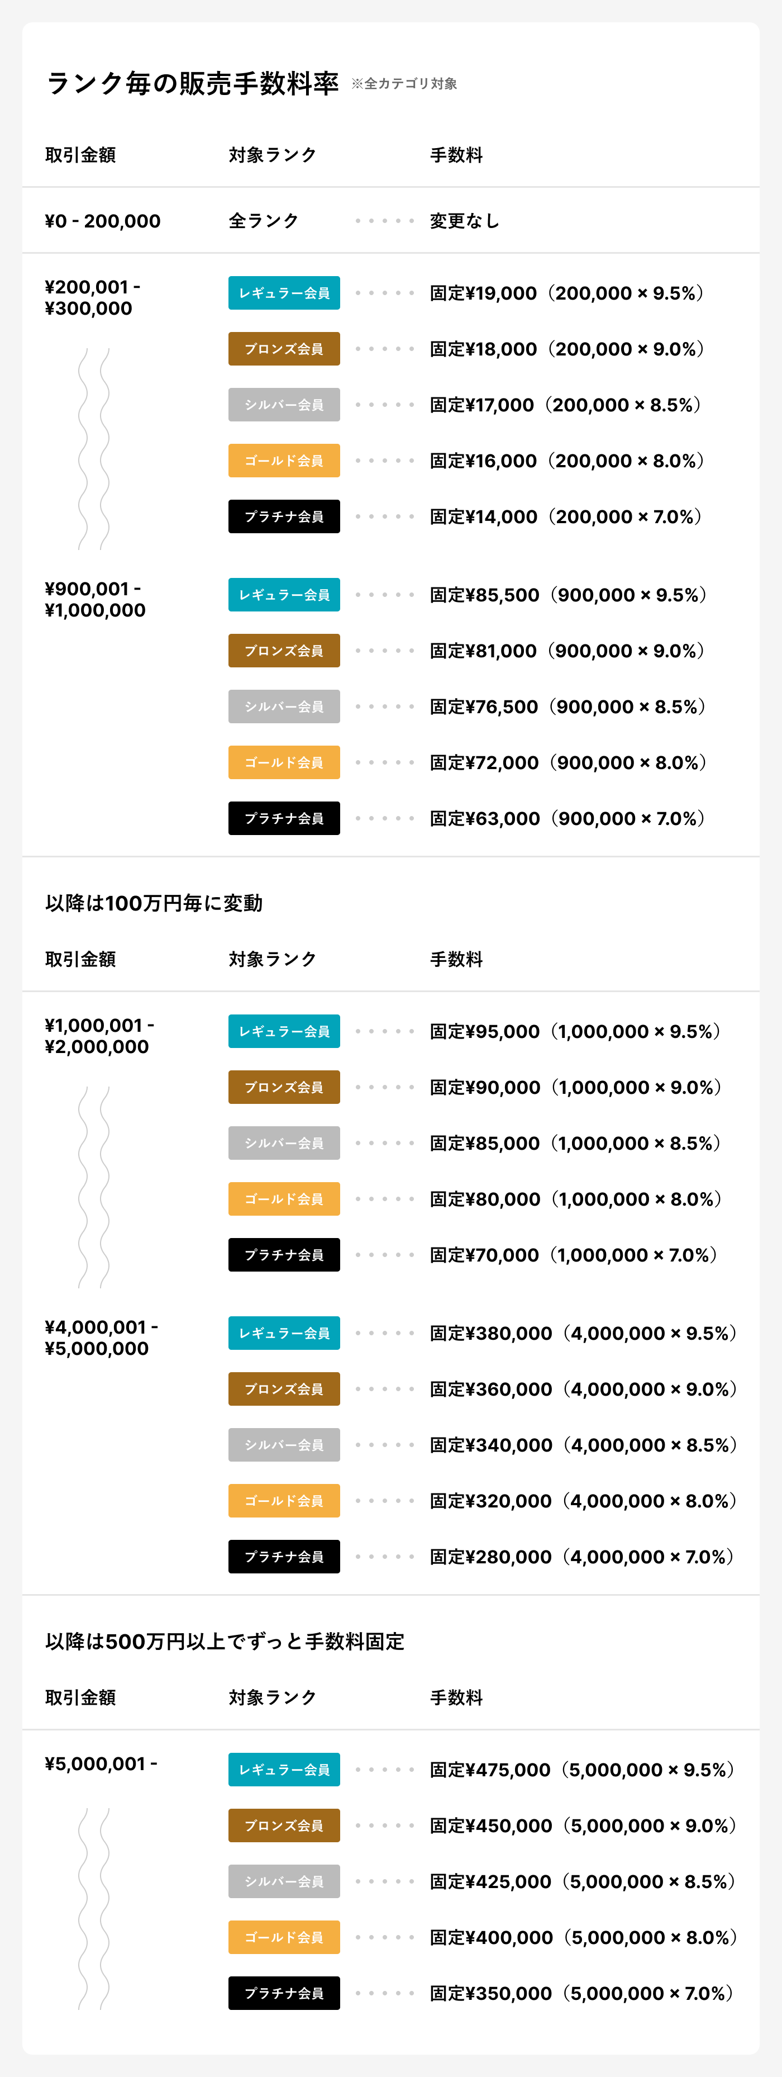The image size is (782, 2077).
Task: Click ゴールド会員 badge with ¥16,000 fee
Action: (284, 461)
